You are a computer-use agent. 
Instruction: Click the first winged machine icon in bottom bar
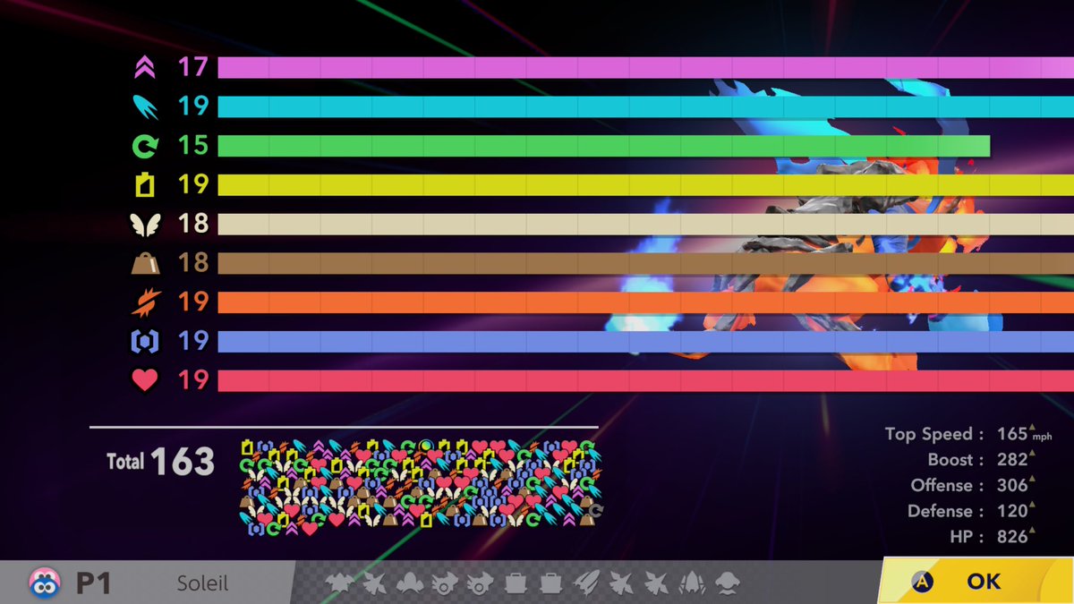[x=338, y=583]
